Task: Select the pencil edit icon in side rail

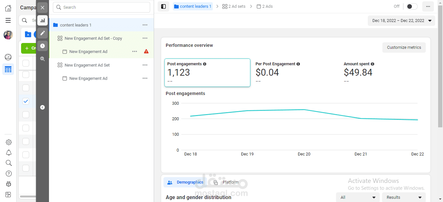Action: point(42,33)
